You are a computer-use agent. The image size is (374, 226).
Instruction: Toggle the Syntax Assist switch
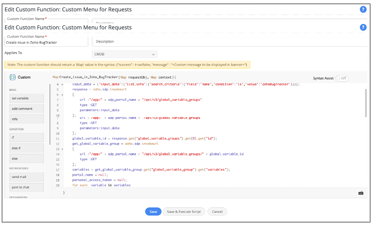point(342,78)
